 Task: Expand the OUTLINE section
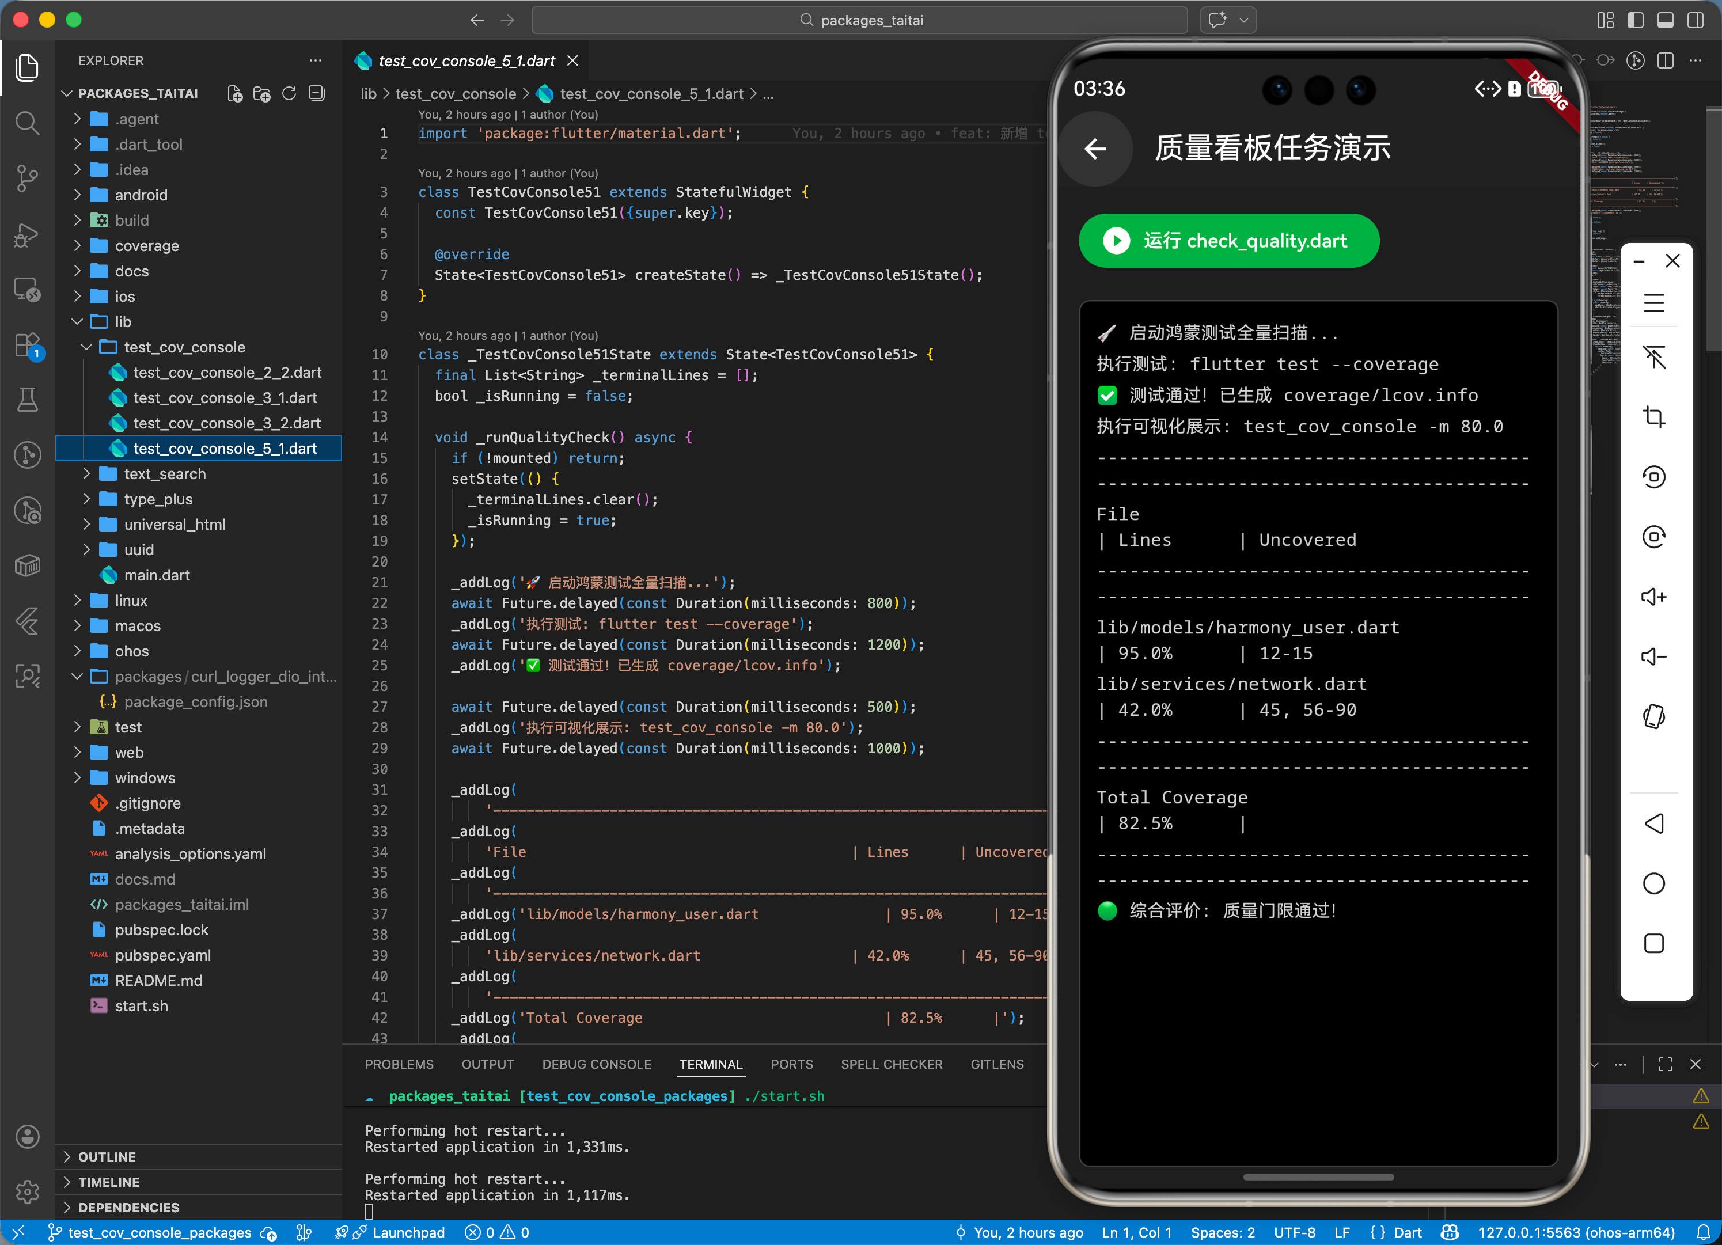tap(107, 1156)
